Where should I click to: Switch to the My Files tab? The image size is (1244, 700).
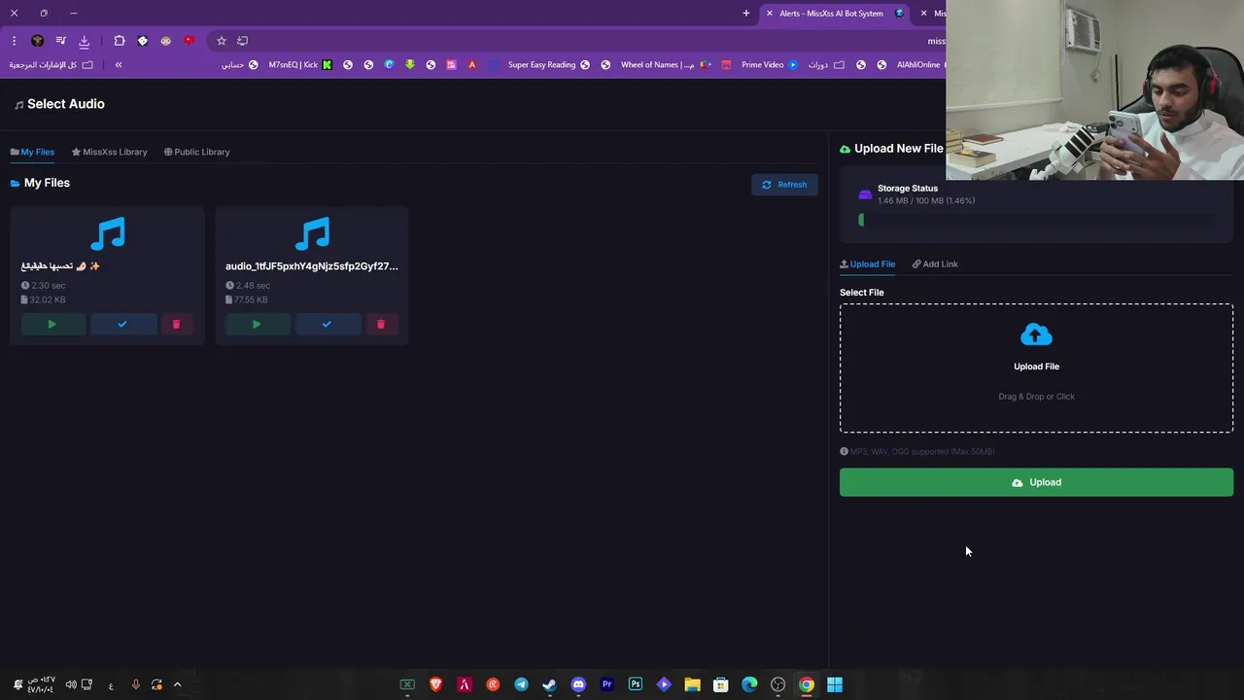point(32,152)
